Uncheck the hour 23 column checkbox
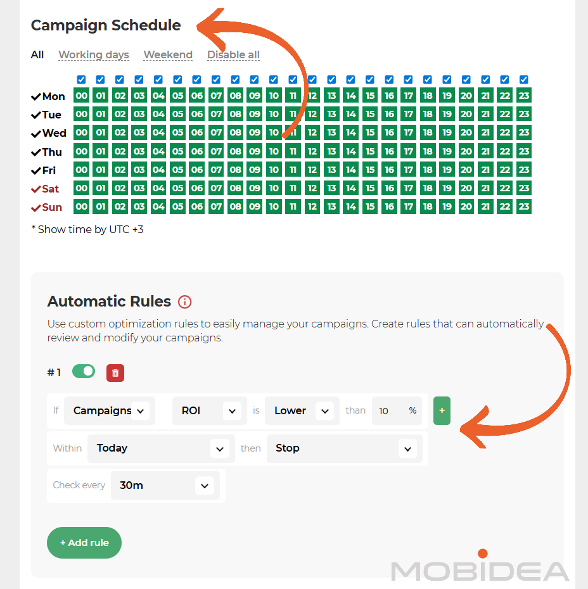The width and height of the screenshot is (588, 589). [x=523, y=80]
